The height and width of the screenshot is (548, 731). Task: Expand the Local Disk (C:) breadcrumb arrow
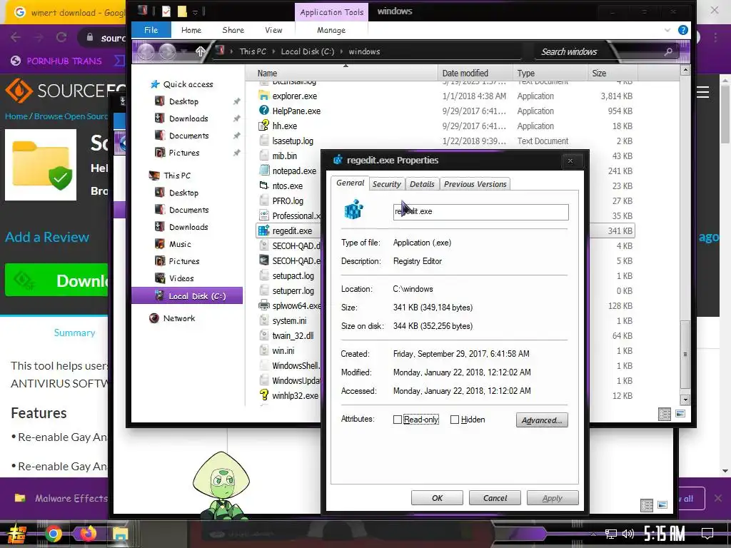click(341, 51)
